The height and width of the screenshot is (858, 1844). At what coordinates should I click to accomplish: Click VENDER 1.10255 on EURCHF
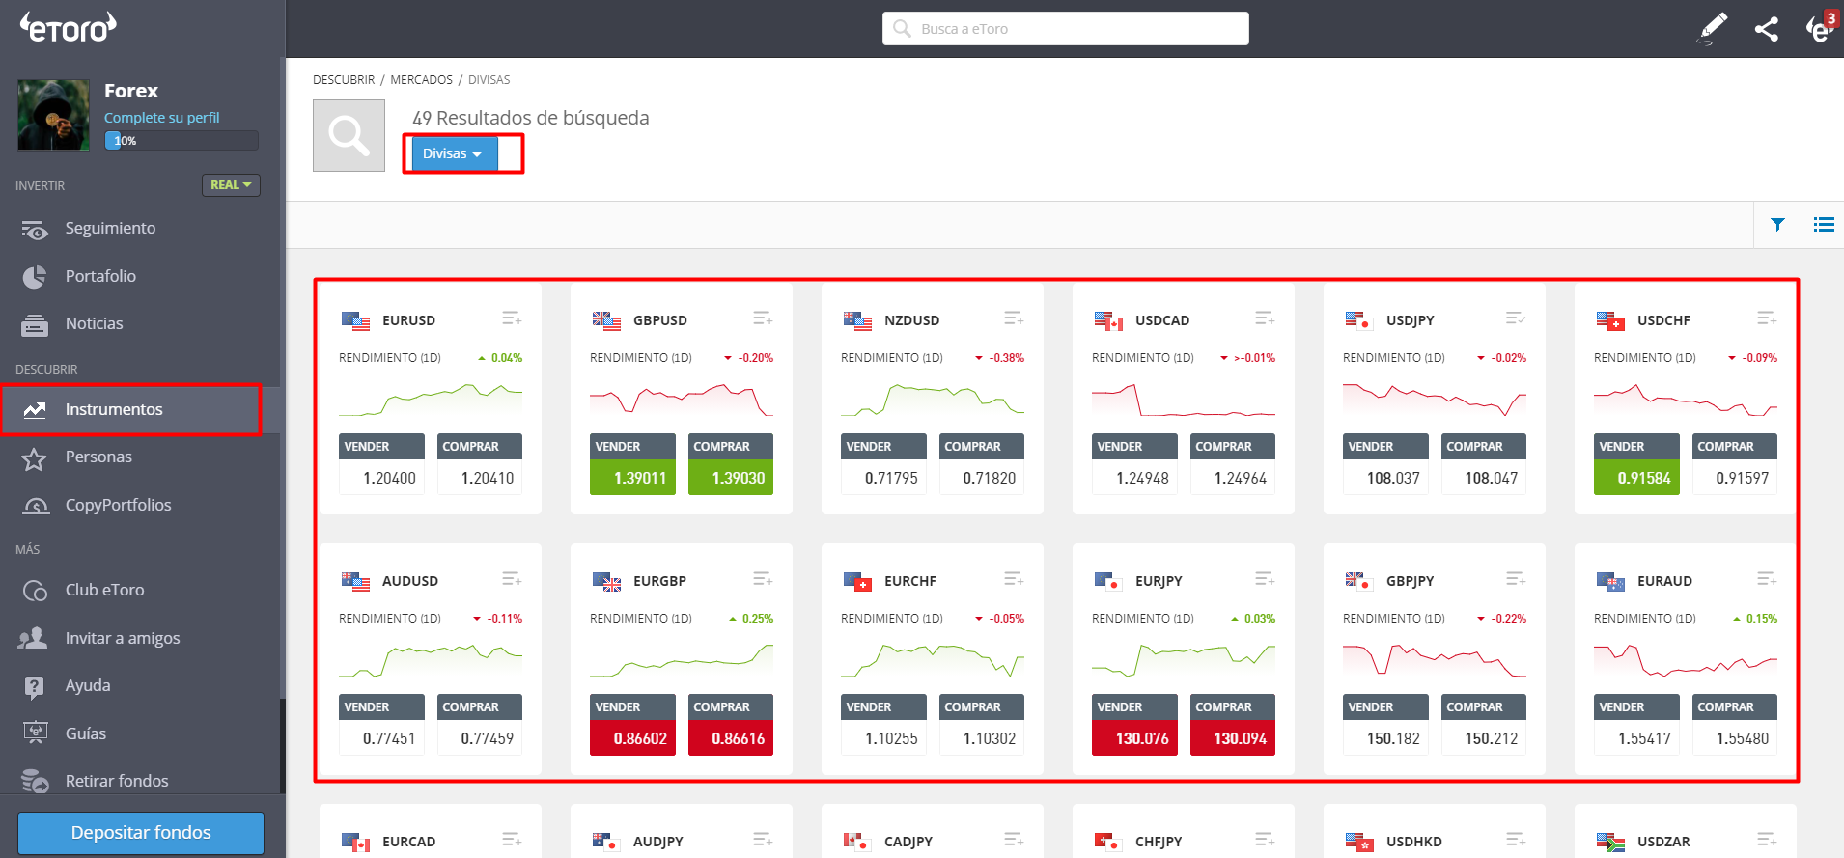point(883,725)
